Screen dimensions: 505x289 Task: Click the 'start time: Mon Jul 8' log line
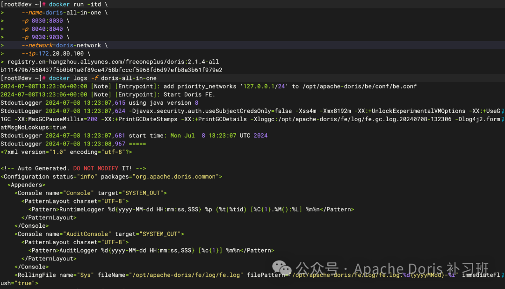click(x=134, y=136)
